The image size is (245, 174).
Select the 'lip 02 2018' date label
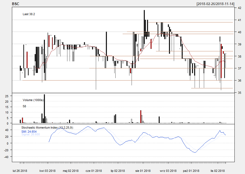click(118, 171)
